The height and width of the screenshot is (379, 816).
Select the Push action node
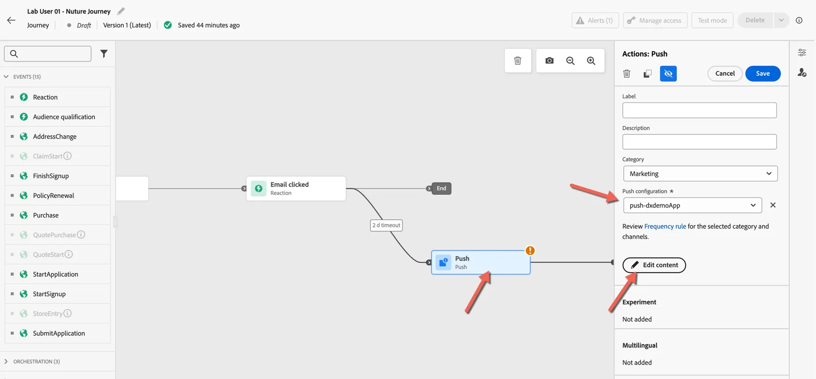(x=481, y=262)
